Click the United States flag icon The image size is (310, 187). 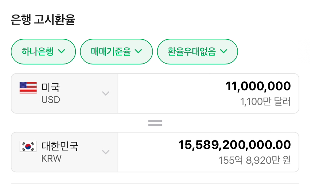tap(28, 88)
